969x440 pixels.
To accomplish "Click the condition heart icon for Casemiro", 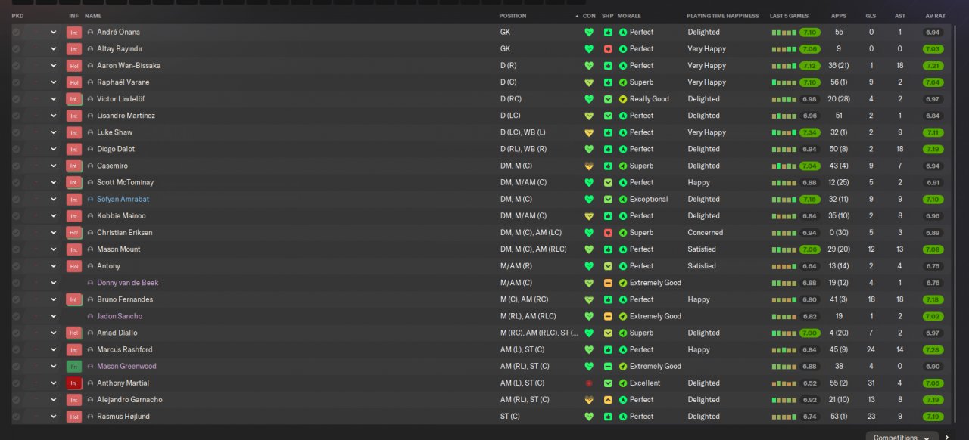I will click(x=589, y=166).
